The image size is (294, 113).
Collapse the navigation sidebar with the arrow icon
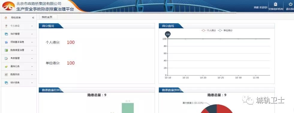point(33,18)
